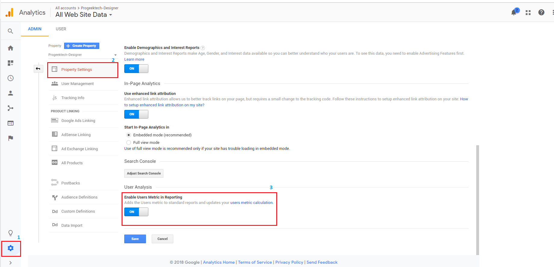Open Admin gear icon
This screenshot has height=267, width=554.
(x=11, y=248)
